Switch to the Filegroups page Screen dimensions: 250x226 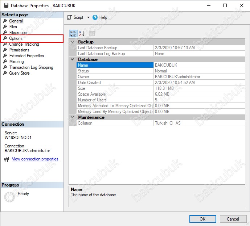point(18,33)
